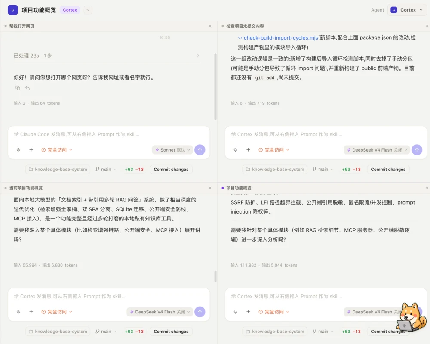Focus the Claude Code message input
Image resolution: width=430 pixels, height=344 pixels.
[x=109, y=134]
